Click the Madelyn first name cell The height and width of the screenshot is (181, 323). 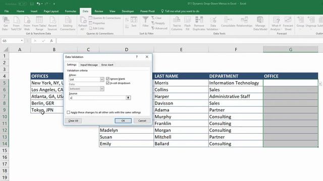point(126,130)
